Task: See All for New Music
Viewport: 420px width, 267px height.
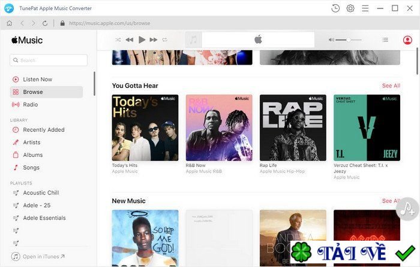Action: (391, 201)
